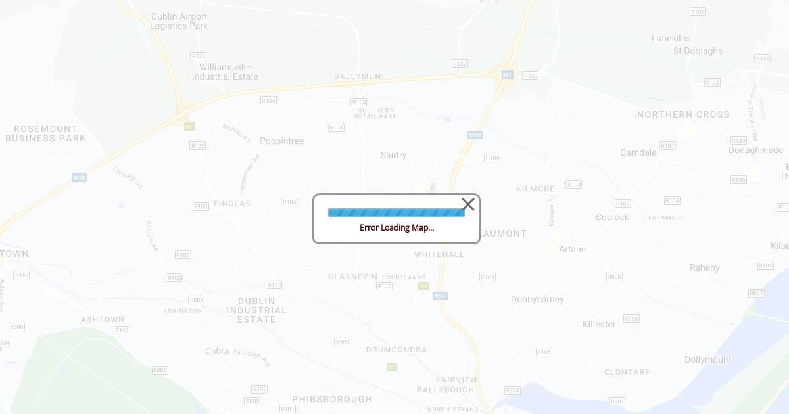
Task: Select the R132 road marker
Action: (x=460, y=63)
